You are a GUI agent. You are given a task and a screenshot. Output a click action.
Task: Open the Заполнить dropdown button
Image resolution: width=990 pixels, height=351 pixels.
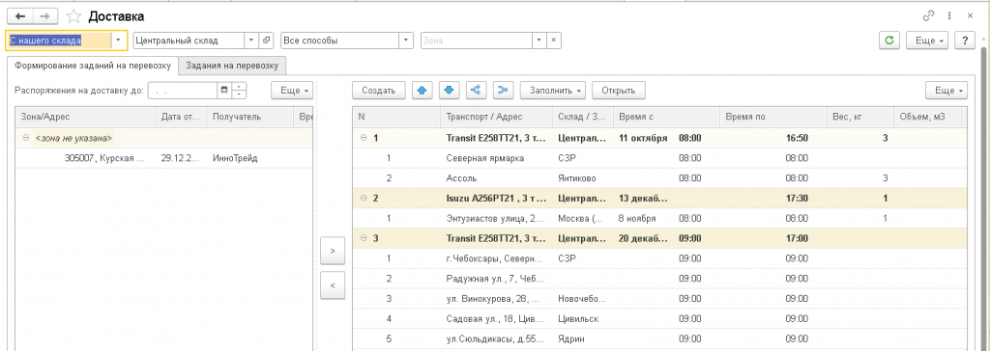point(552,90)
